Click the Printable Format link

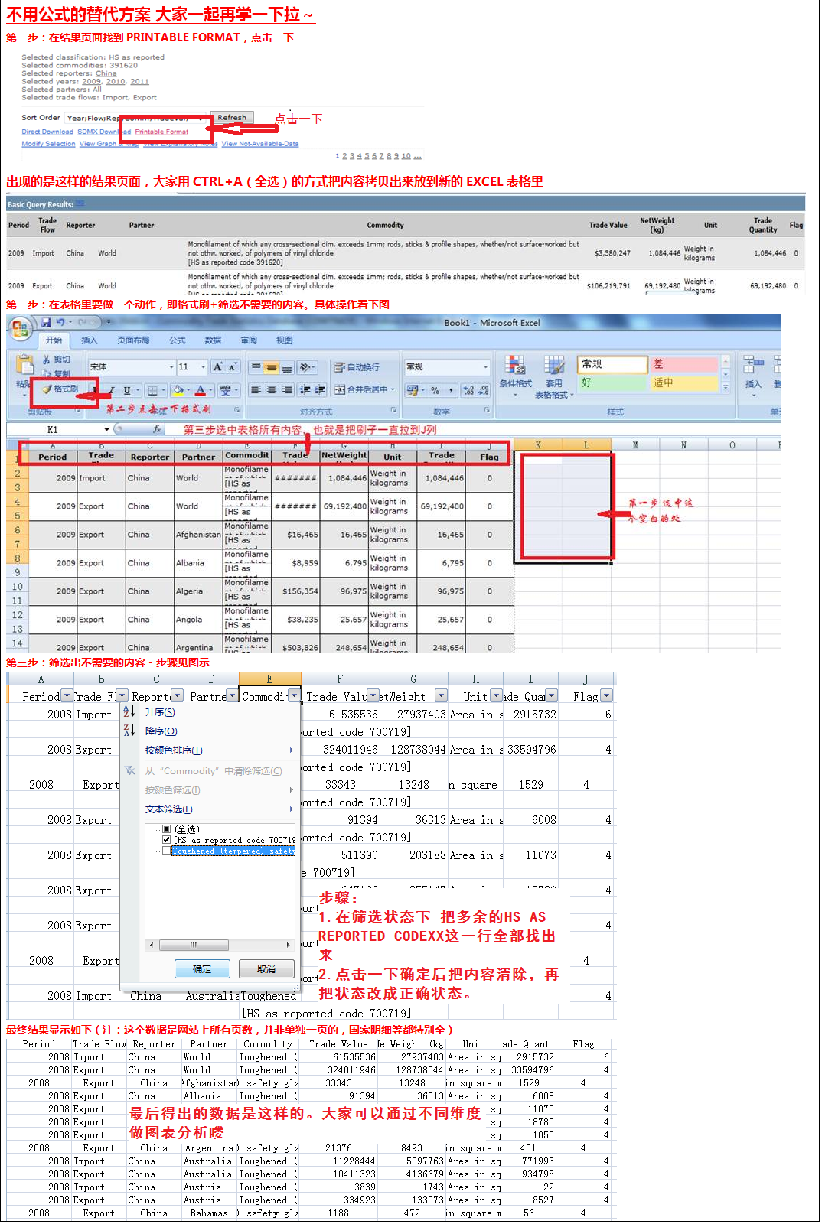click(161, 132)
